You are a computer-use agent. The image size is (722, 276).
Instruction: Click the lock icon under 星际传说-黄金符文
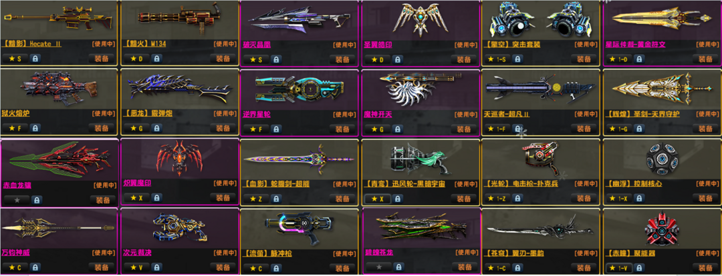click(639, 59)
